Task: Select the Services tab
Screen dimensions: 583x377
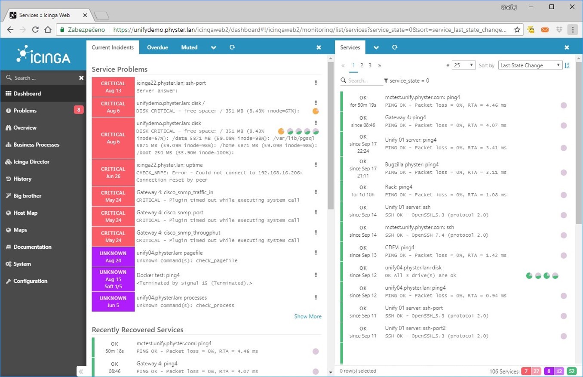Action: pos(350,47)
